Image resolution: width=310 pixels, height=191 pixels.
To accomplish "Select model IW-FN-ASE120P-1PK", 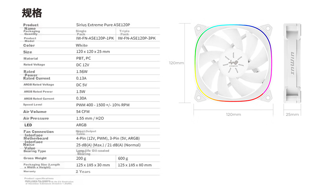I will click(x=95, y=38).
